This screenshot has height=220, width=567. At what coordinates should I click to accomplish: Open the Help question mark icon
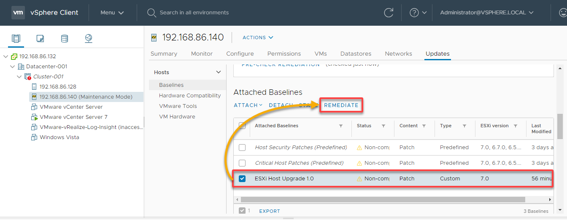[x=414, y=13]
